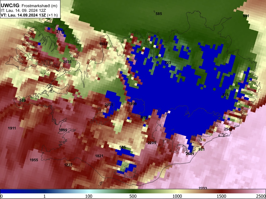The width and height of the screenshot is (266, 199).
Task: Click the station value 2117 in the Westfjords
Action: (x=61, y=32)
